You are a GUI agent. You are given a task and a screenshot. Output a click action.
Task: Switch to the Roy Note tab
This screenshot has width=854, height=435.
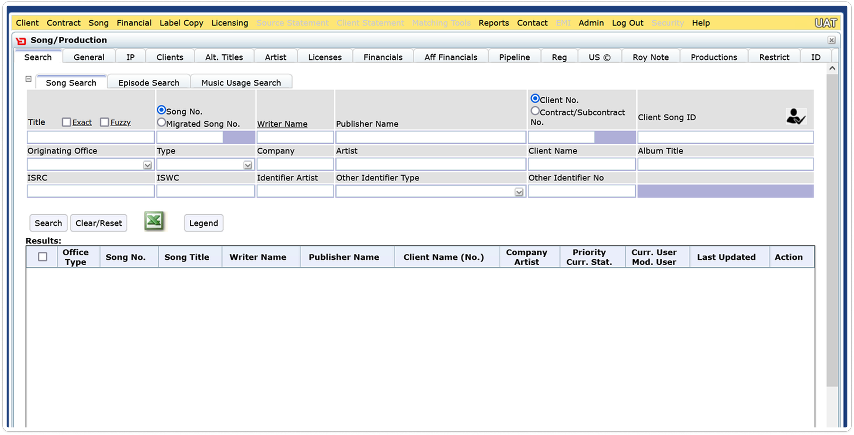[650, 57]
